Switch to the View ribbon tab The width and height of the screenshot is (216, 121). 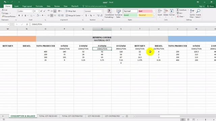click(65, 6)
